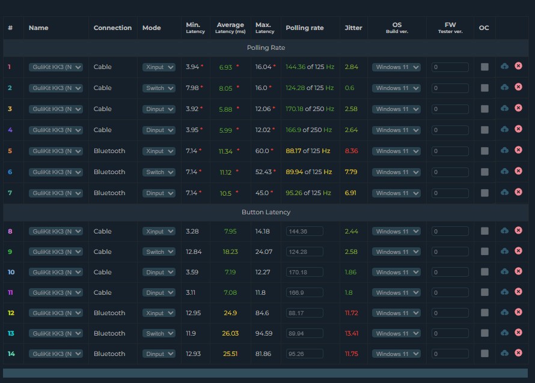This screenshot has height=383, width=535.
Task: Delete row 7 with red X icon
Action: click(518, 192)
